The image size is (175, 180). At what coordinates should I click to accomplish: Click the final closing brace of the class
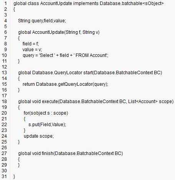click(14, 177)
